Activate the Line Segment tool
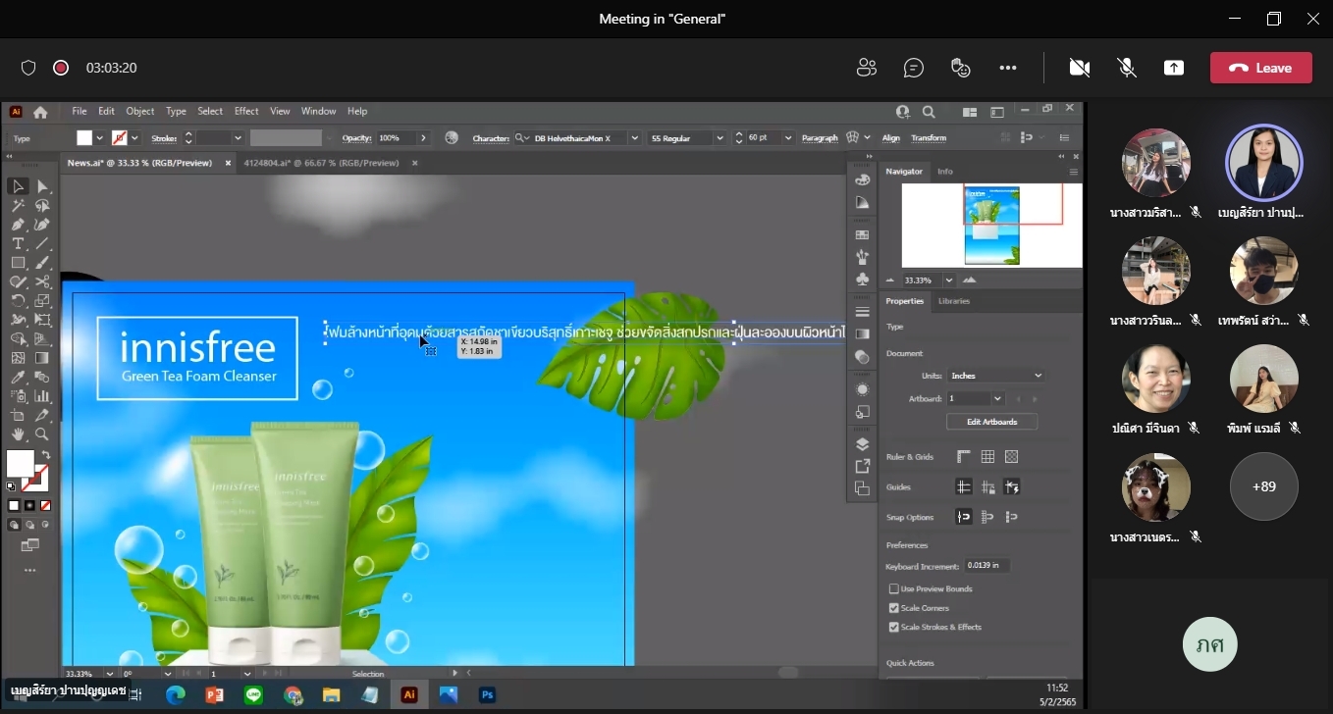Viewport: 1333px width, 714px height. click(x=42, y=243)
